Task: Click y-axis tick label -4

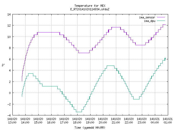Action: [x=9, y=115]
